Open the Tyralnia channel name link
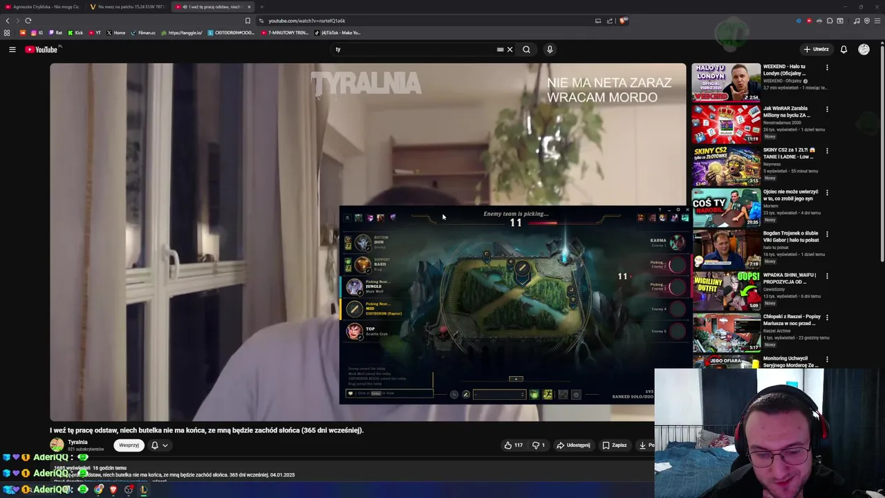 click(x=77, y=442)
